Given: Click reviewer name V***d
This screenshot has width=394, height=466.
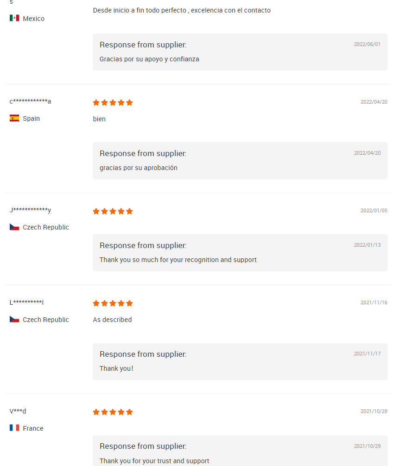Looking at the screenshot, I should [18, 411].
